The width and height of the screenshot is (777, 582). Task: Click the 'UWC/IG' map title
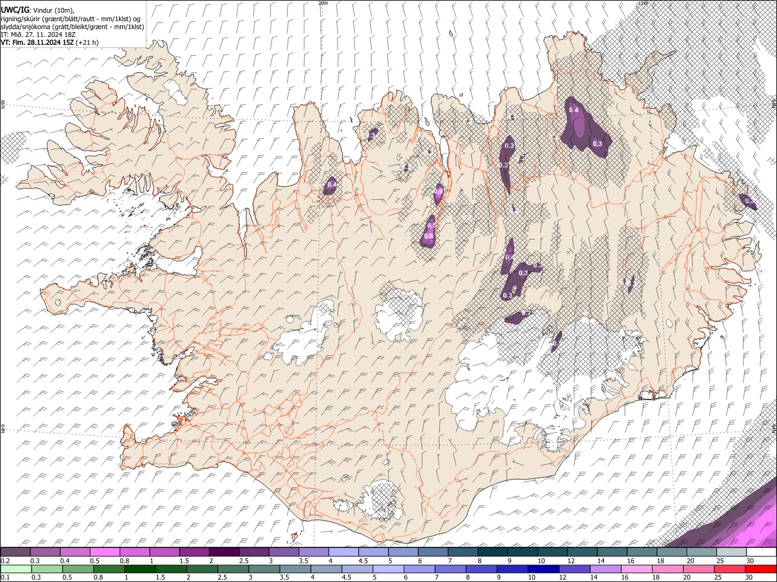15,10
